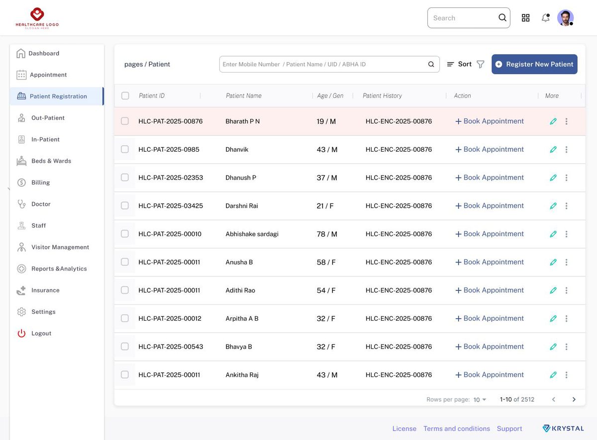Check the row for Darshni Rai
The height and width of the screenshot is (440, 597).
point(125,205)
